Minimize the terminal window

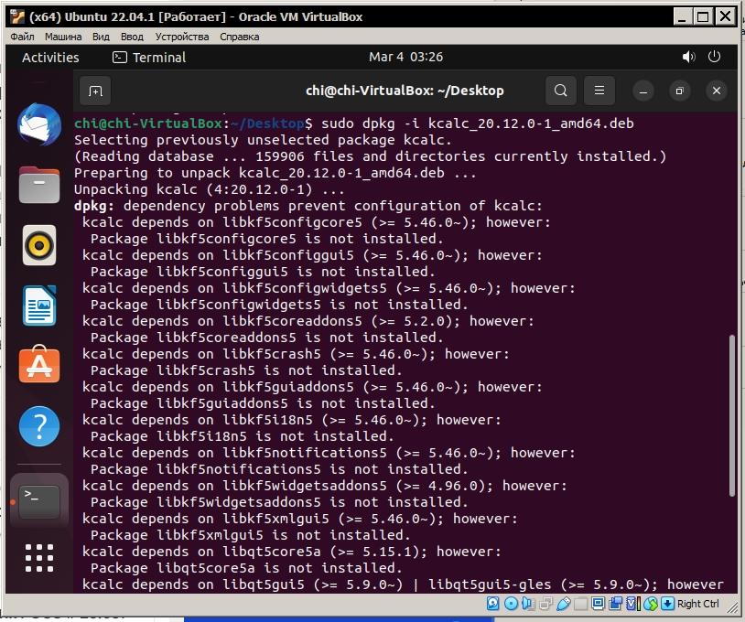pyautogui.click(x=642, y=91)
